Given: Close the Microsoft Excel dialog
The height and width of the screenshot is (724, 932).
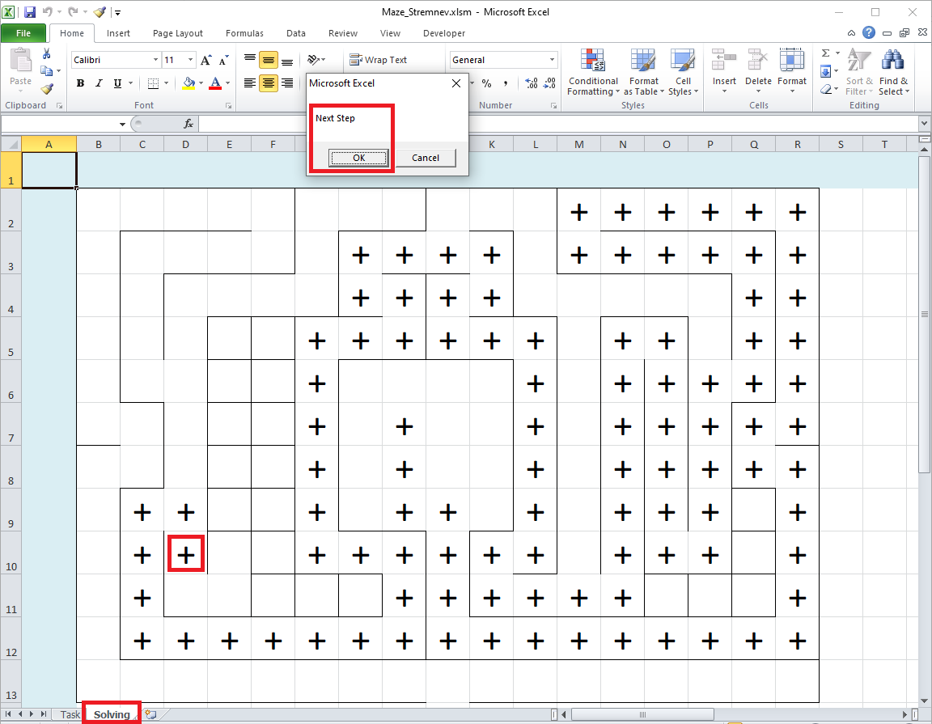Looking at the screenshot, I should point(456,83).
